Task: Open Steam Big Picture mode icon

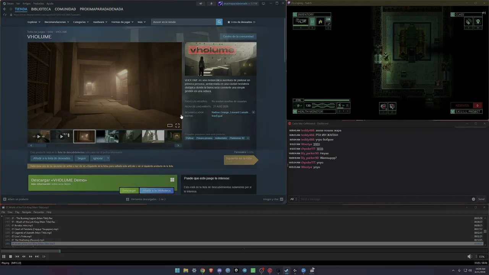Action: [x=263, y=3]
